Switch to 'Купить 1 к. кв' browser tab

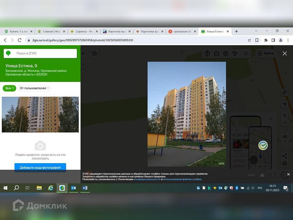pos(19,31)
